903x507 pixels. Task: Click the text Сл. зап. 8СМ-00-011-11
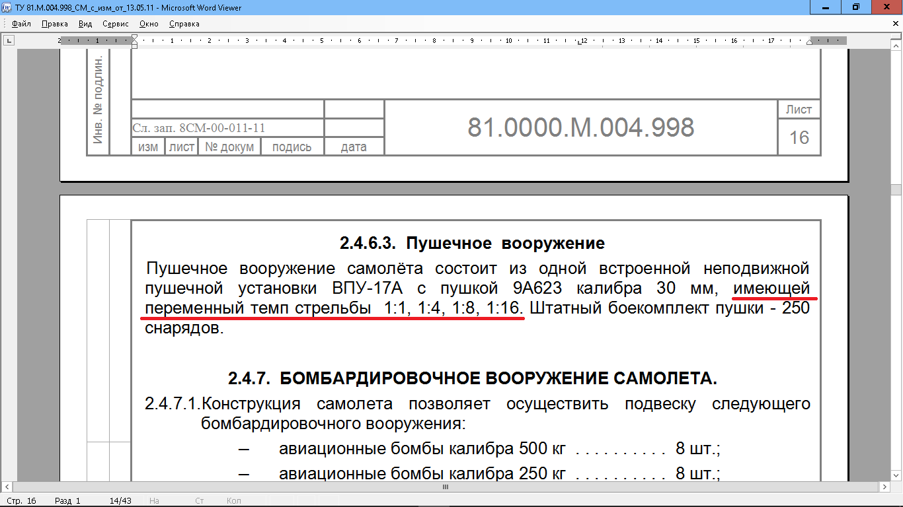coord(198,128)
